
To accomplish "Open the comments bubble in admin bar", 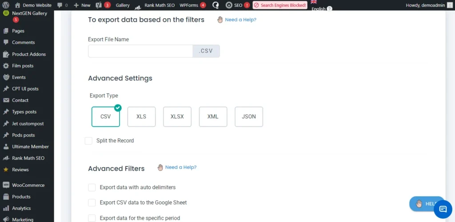I will [63, 5].
